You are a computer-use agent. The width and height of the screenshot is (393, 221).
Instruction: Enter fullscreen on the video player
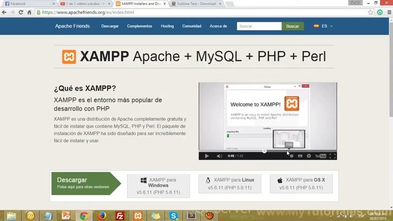(332, 156)
